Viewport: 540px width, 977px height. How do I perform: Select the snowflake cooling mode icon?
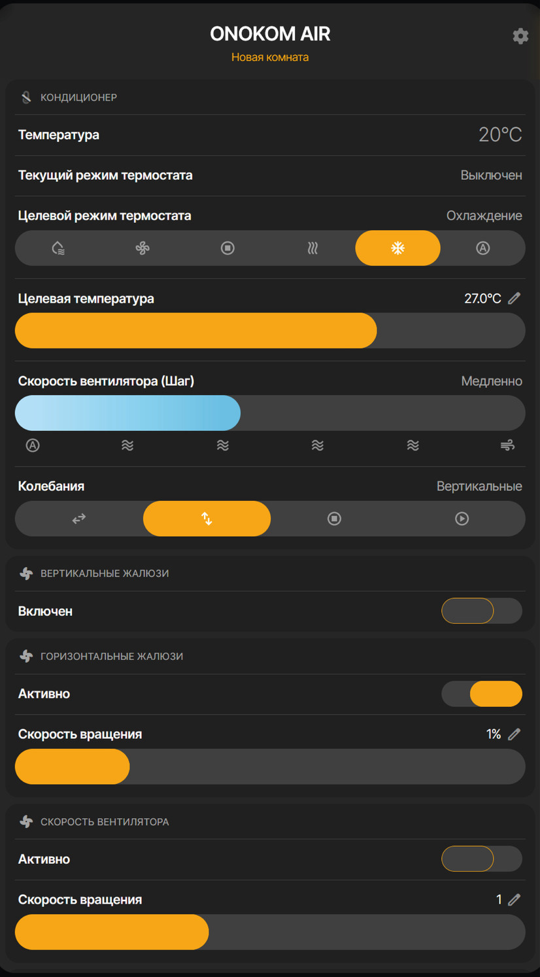tap(397, 248)
